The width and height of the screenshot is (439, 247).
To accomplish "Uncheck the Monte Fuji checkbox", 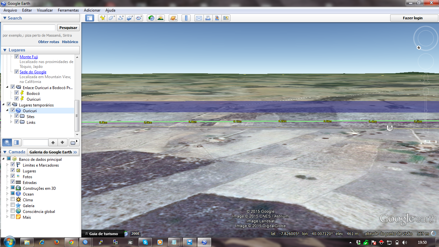I will [x=17, y=57].
